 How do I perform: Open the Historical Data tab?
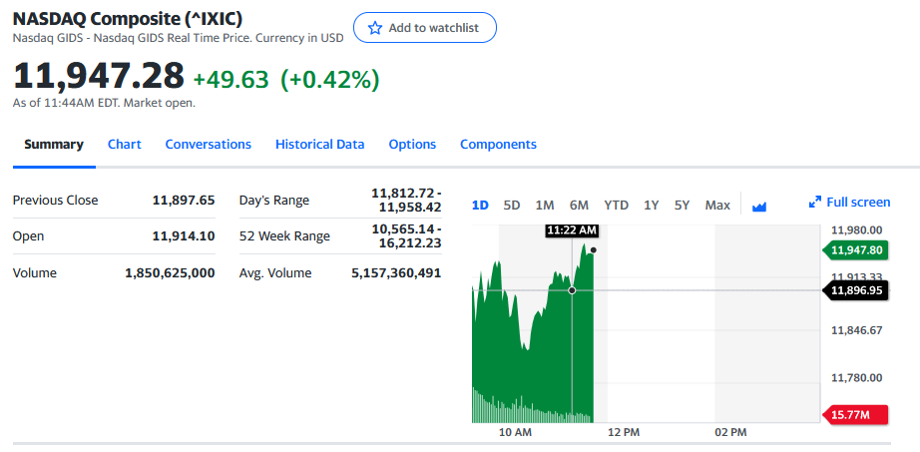point(319,145)
